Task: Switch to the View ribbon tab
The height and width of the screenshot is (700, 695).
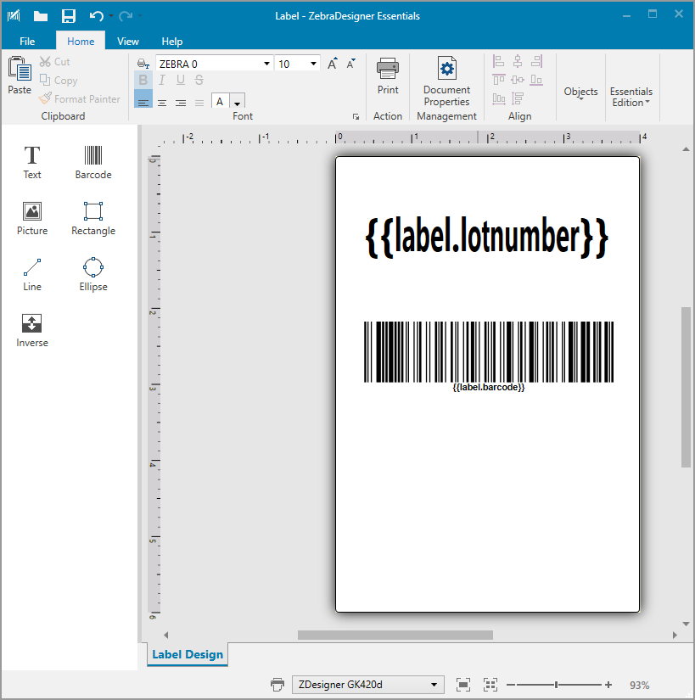Action: click(x=128, y=41)
